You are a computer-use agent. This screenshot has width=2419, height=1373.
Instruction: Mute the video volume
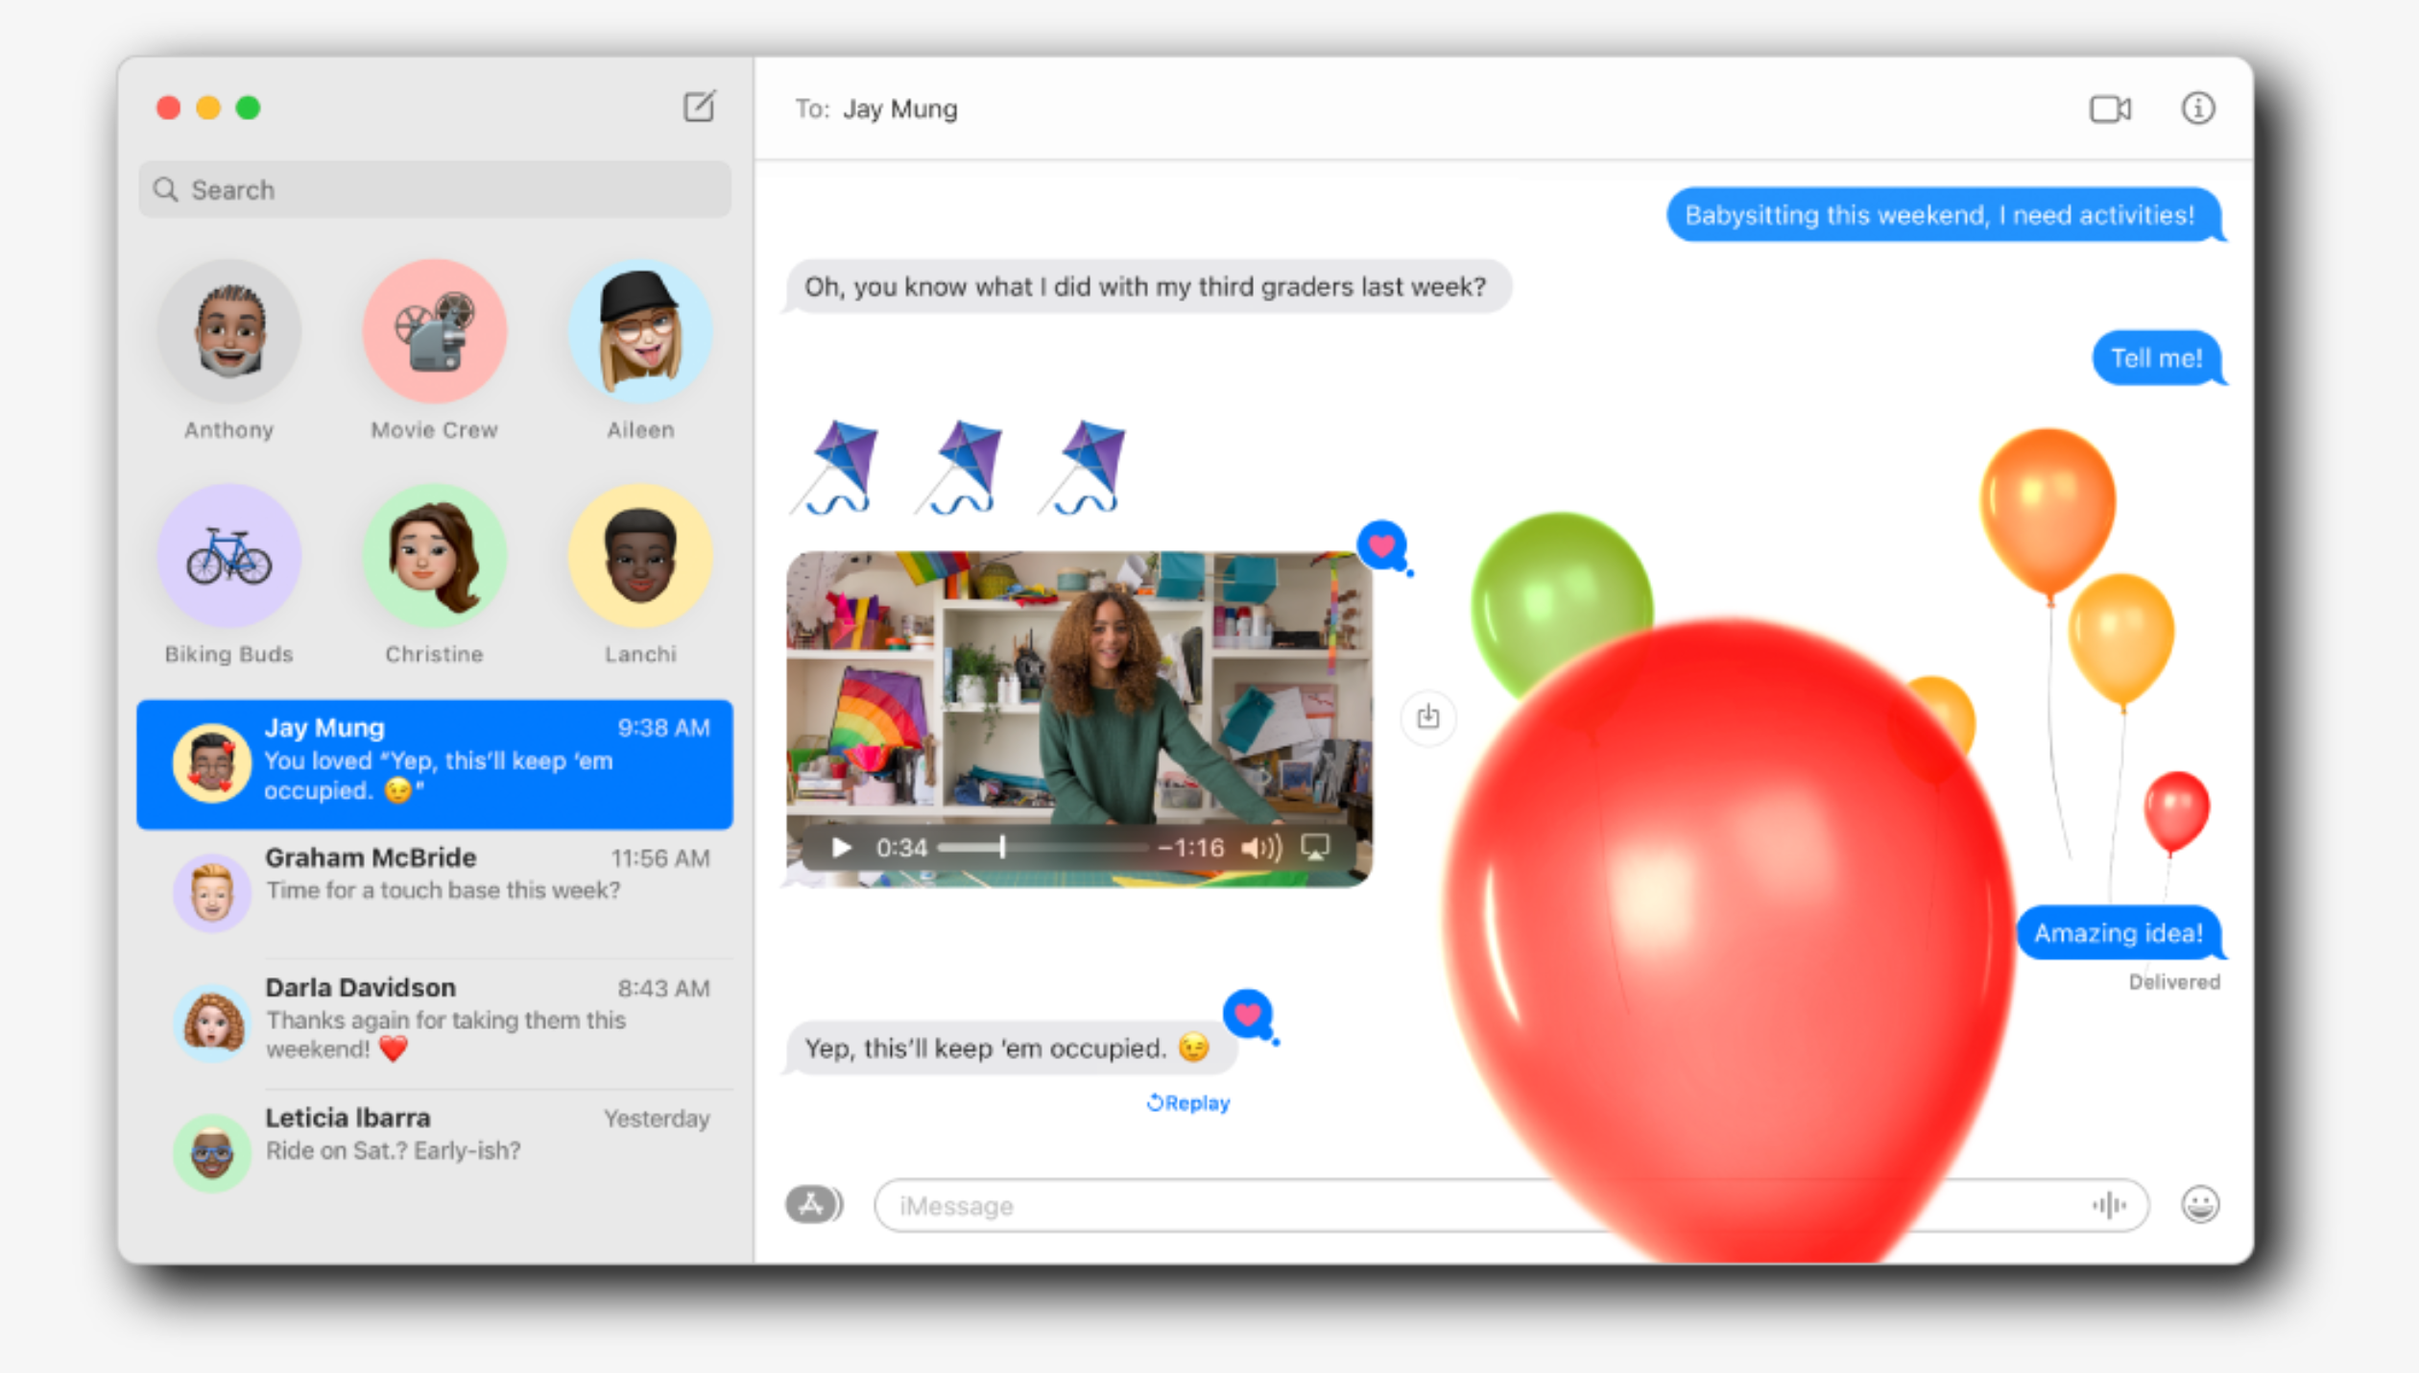(x=1259, y=847)
